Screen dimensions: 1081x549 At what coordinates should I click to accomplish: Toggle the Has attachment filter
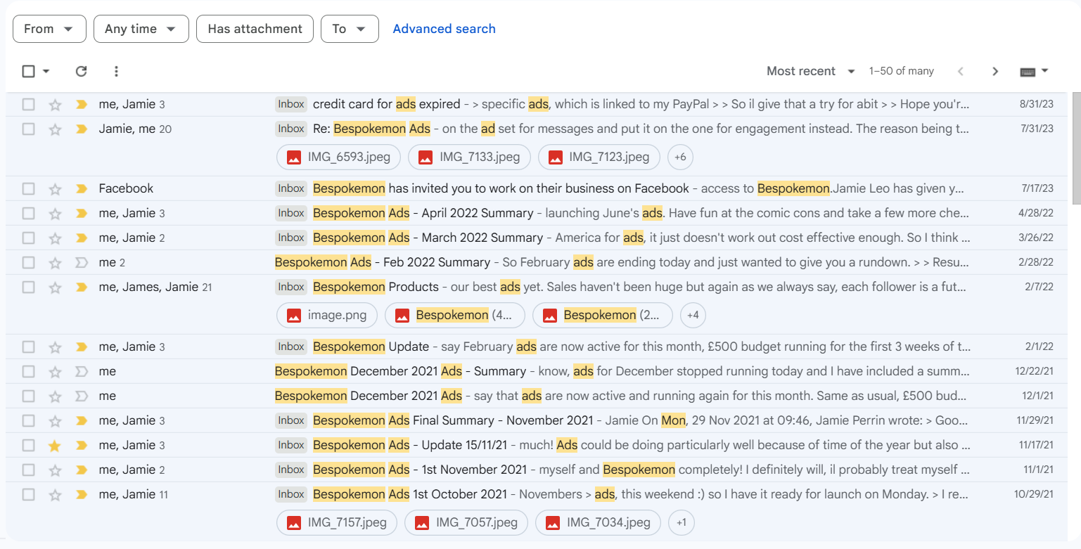[255, 29]
